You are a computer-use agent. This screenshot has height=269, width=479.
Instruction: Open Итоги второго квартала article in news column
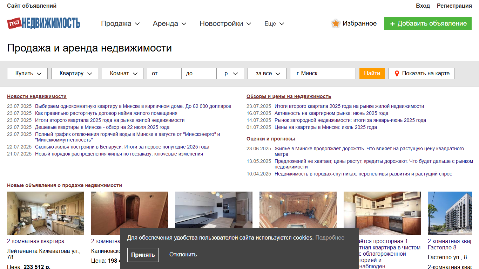tap(110, 120)
